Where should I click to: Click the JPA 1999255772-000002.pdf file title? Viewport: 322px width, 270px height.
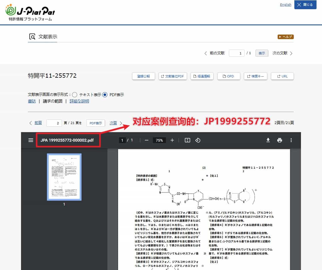(x=67, y=140)
